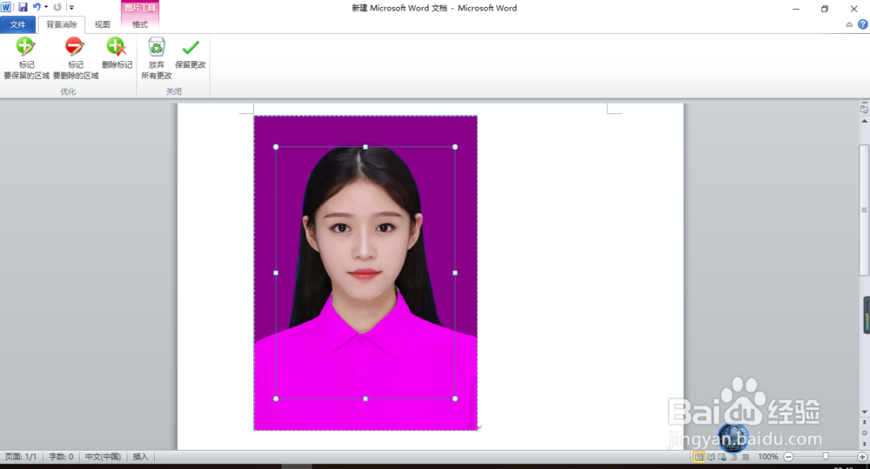Toggle the 插入 insert mode indicator
Viewport: 870px width, 469px height.
pyautogui.click(x=140, y=457)
